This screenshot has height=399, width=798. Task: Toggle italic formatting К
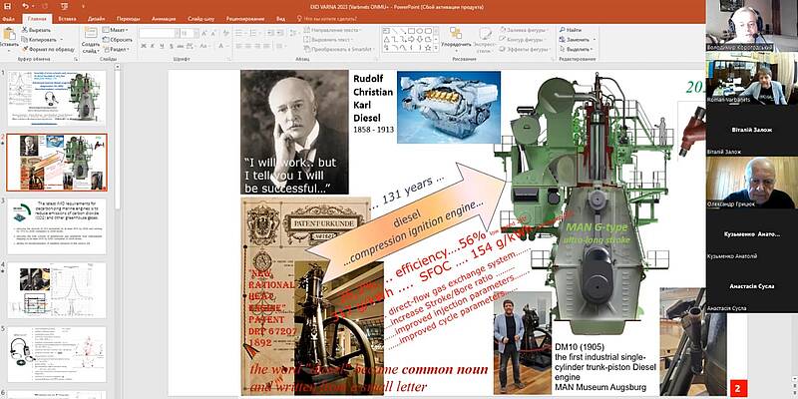tap(153, 46)
